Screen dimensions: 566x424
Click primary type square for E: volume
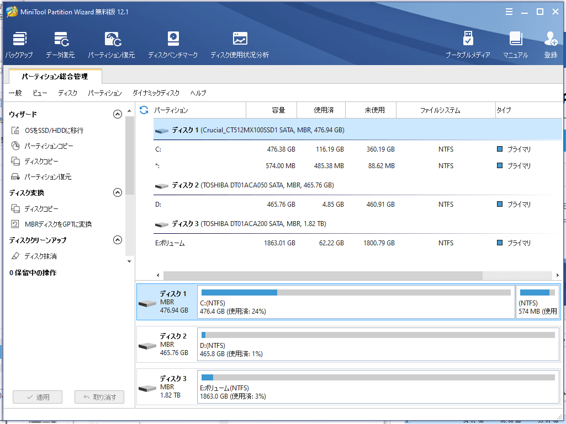pos(500,243)
